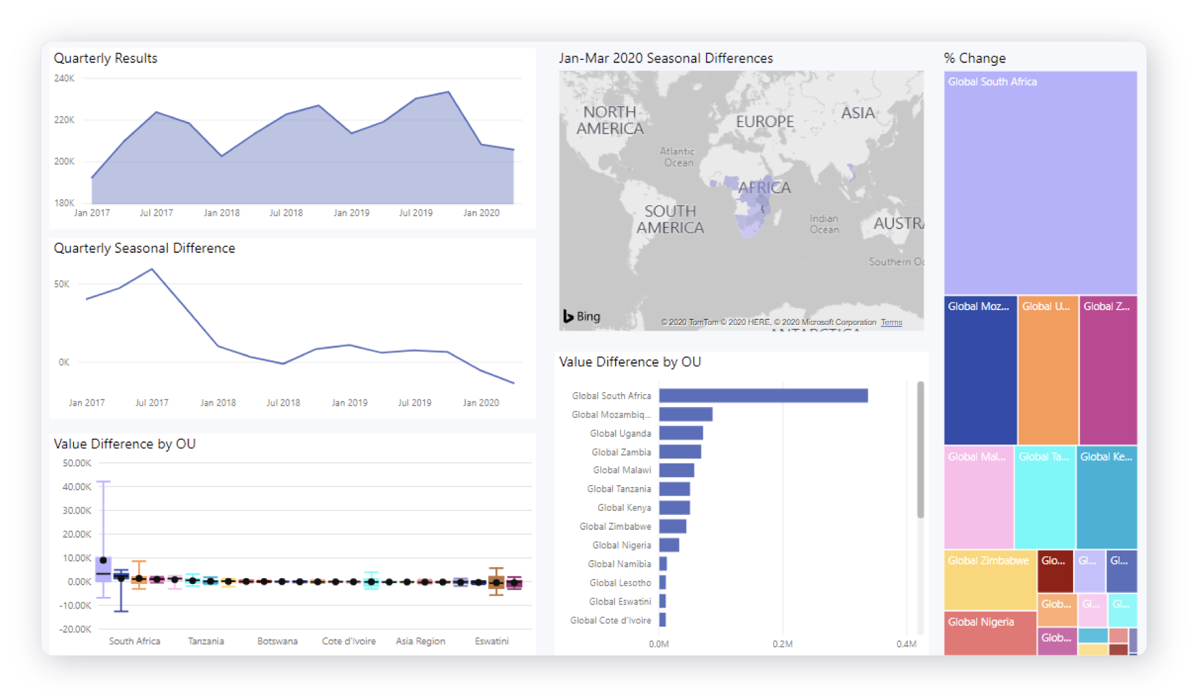This screenshot has width=1188, height=699.
Task: Select the Global Ta... cyan treemap tile
Action: pos(1045,497)
